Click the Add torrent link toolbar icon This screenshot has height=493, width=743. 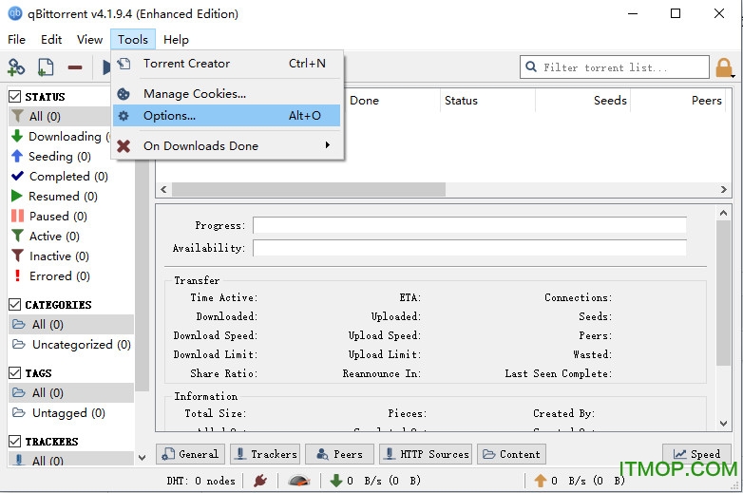point(16,67)
